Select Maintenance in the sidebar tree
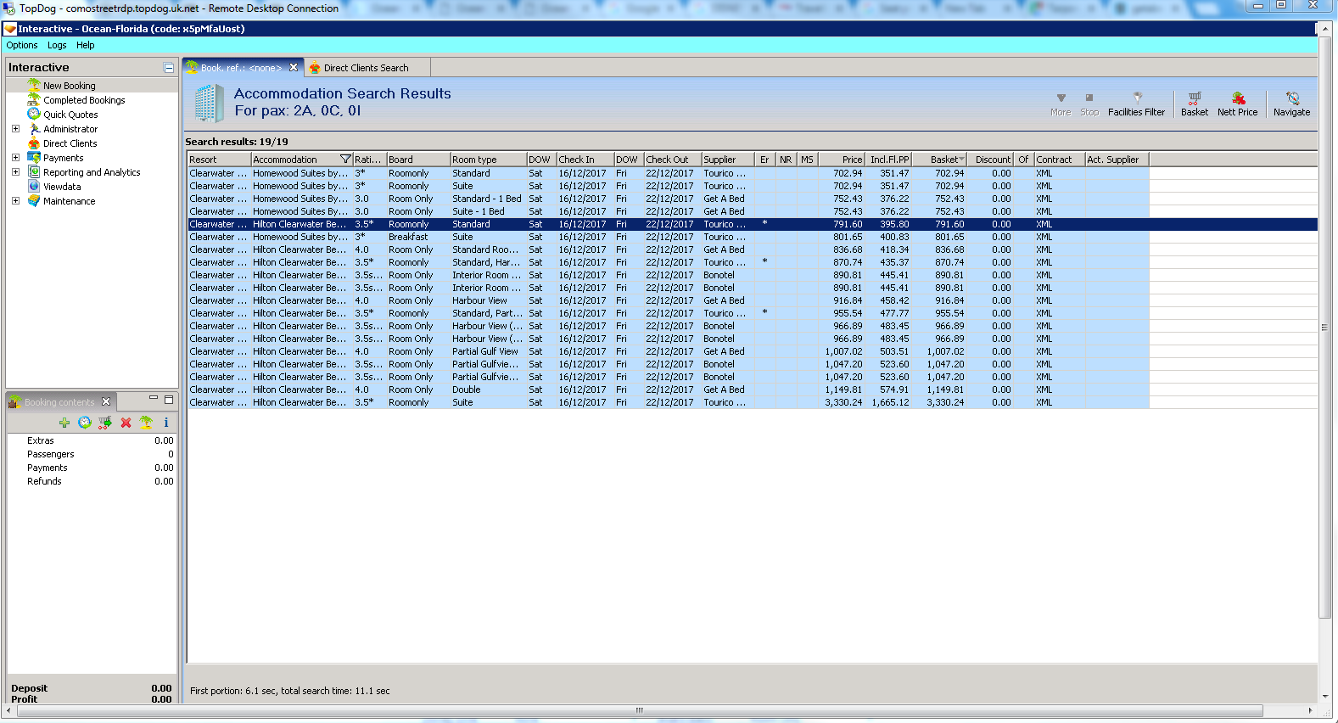The width and height of the screenshot is (1338, 723). tap(69, 201)
